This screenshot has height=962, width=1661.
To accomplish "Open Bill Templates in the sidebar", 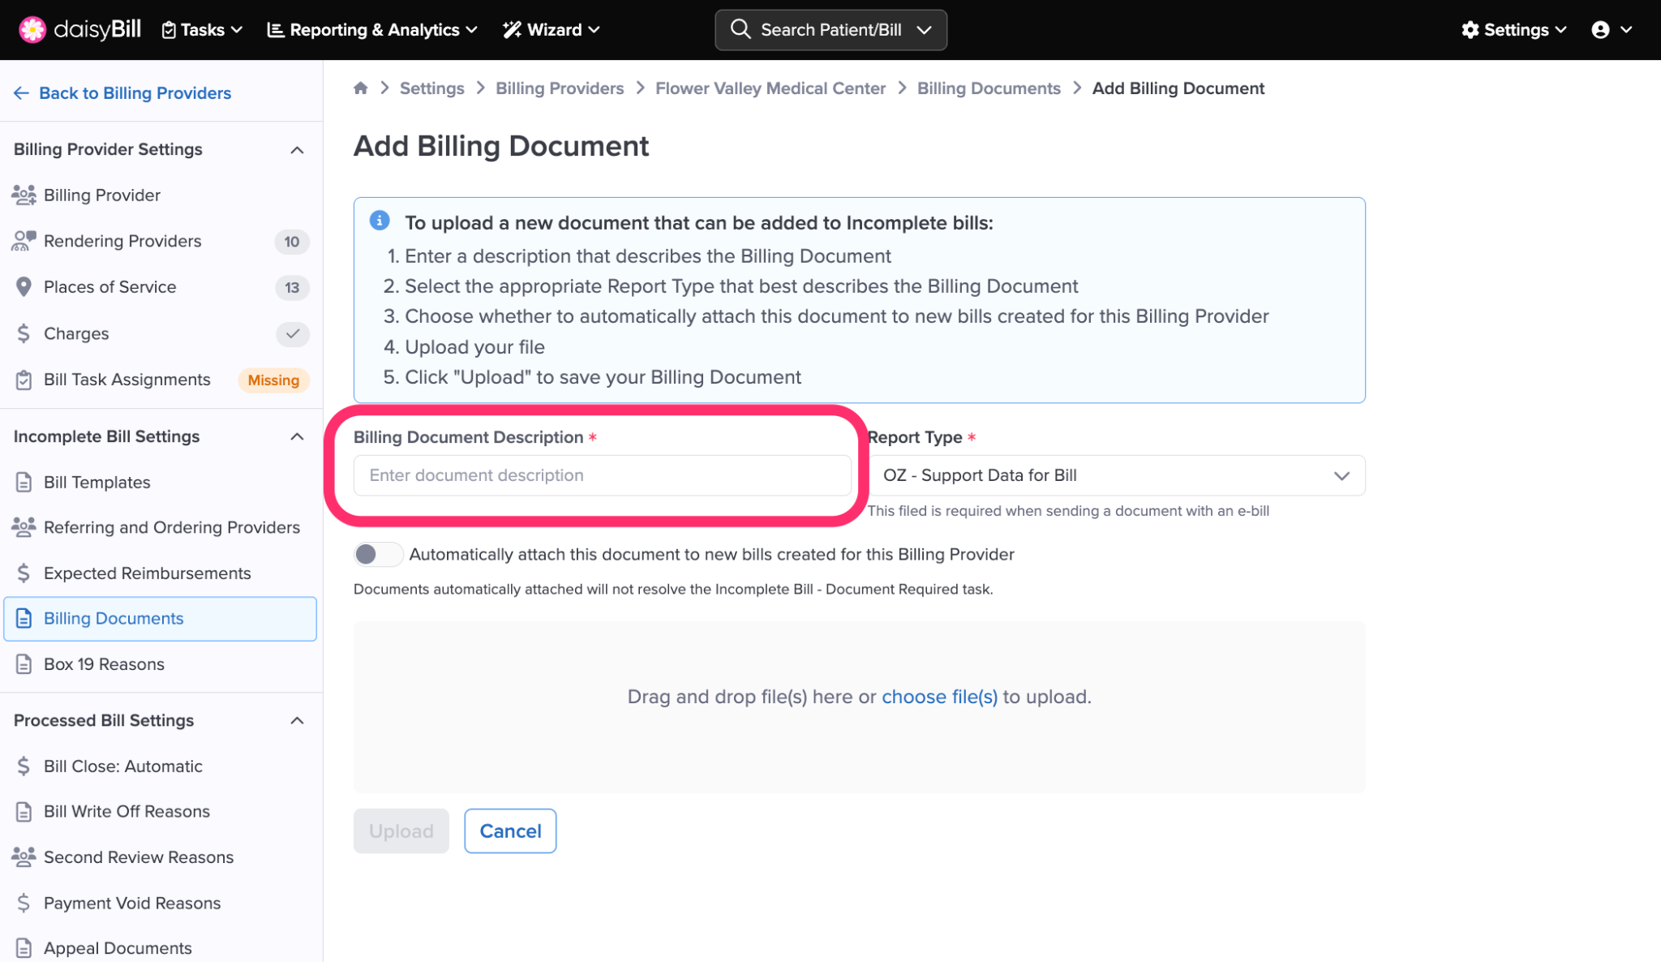I will (97, 483).
